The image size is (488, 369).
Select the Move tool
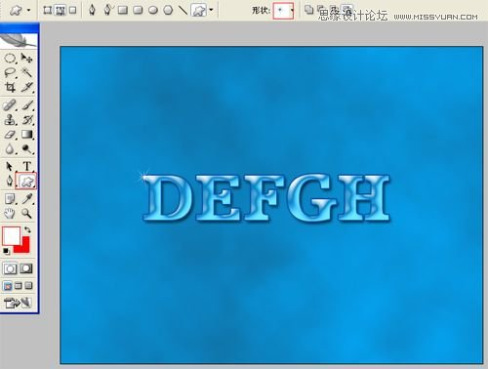tap(26, 59)
